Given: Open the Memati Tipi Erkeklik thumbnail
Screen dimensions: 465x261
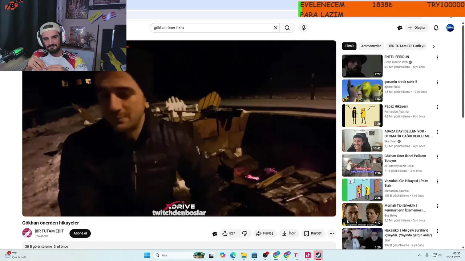Looking at the screenshot, I should click(x=362, y=215).
